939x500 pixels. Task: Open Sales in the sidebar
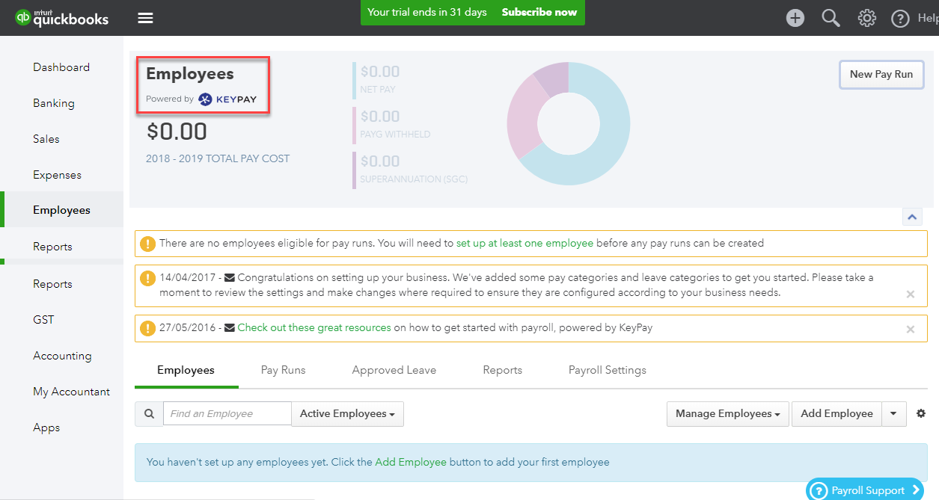(46, 139)
